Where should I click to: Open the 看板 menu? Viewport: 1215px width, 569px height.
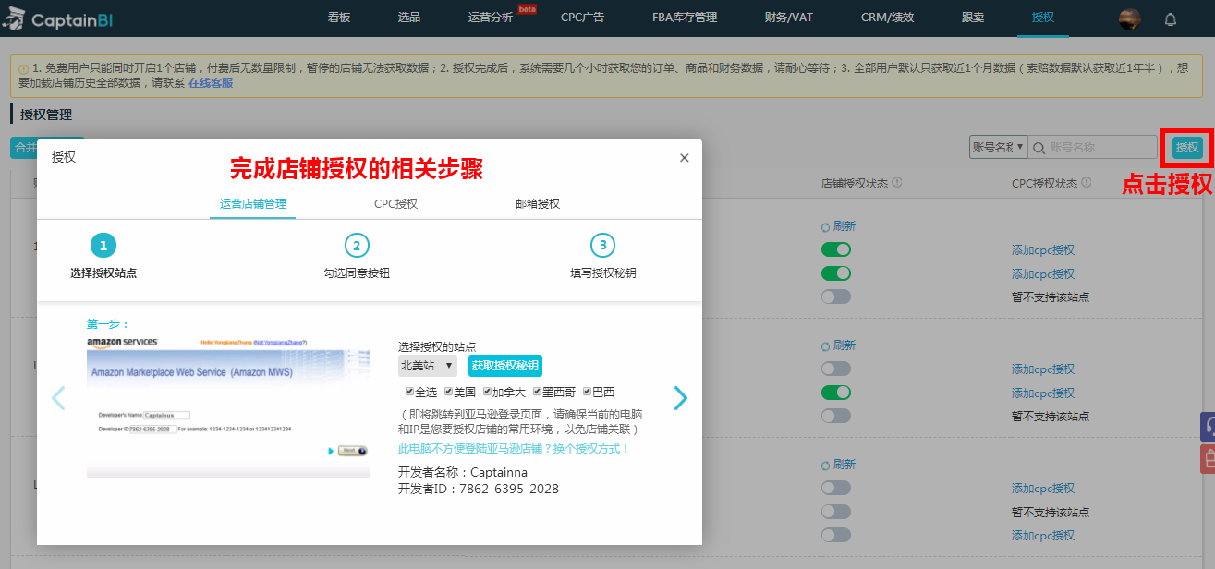coord(339,18)
